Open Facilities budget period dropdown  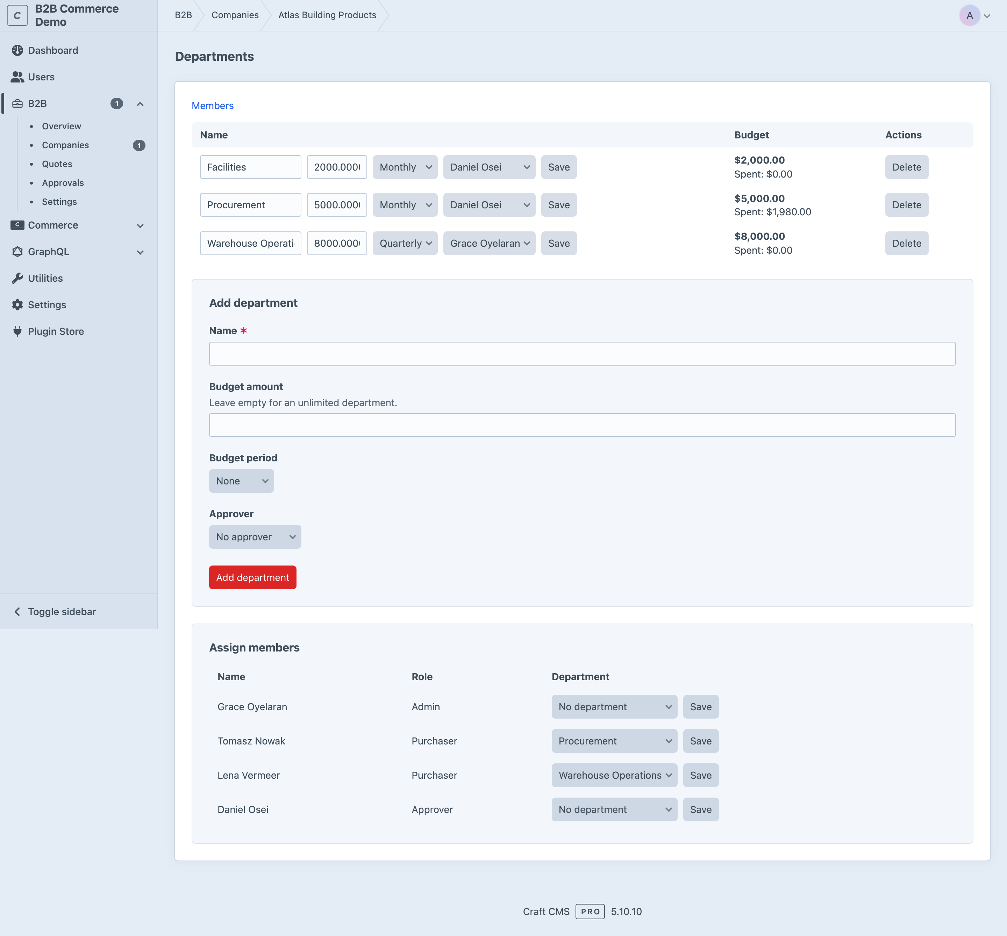405,167
